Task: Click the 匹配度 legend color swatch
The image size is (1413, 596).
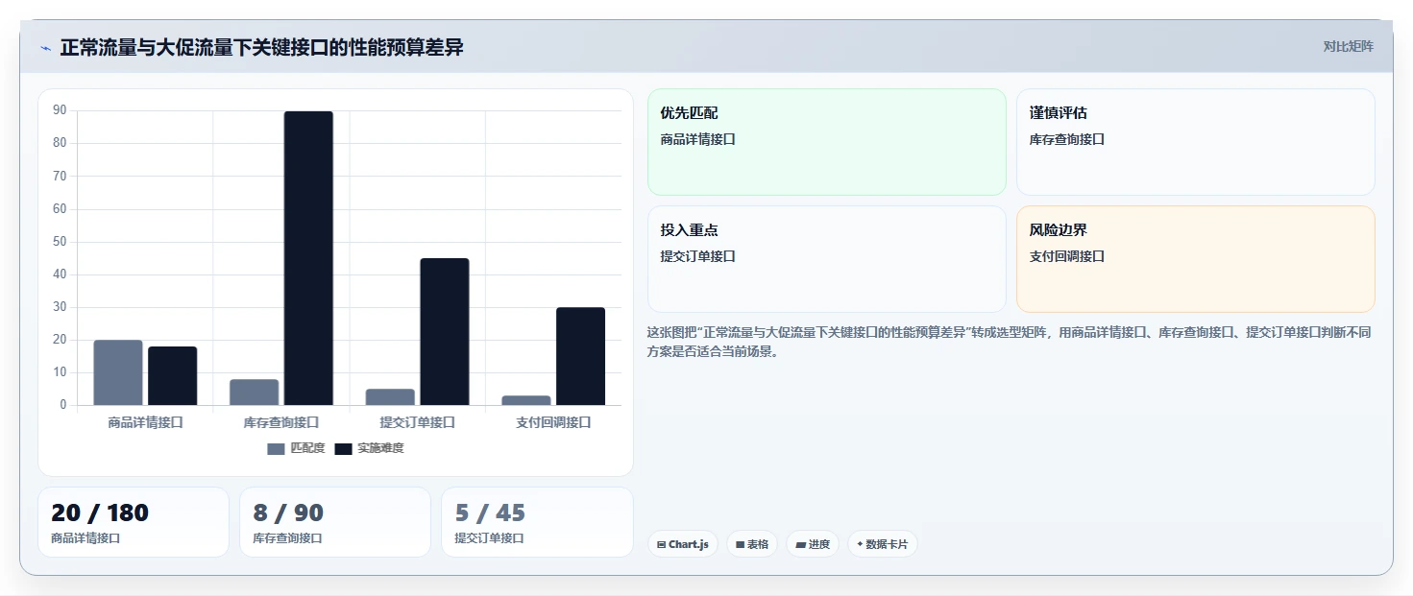Action: tap(276, 448)
